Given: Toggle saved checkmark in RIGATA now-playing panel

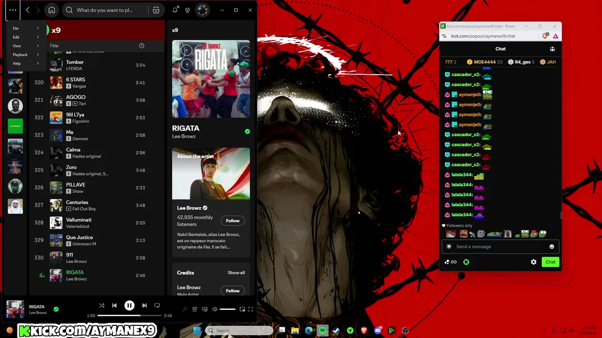Looking at the screenshot, I should click(x=247, y=131).
